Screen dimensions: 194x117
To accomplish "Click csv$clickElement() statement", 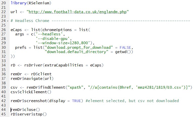I will tap(31, 92).
